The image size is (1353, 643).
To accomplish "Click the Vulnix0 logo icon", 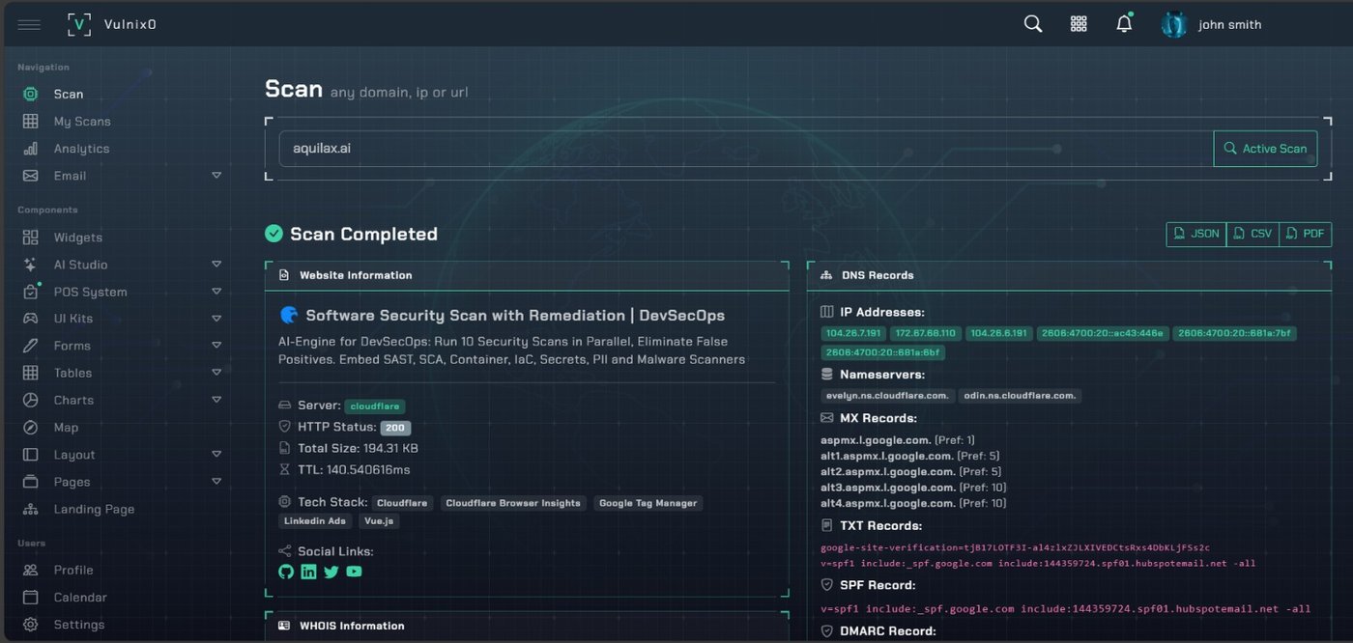I will (79, 24).
